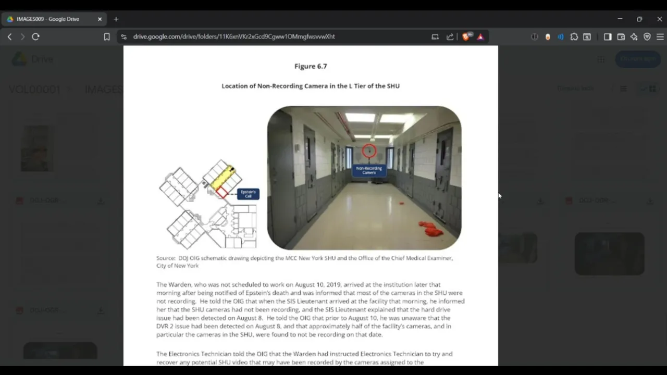Open a new tab with plus button
The image size is (667, 375).
point(116,19)
